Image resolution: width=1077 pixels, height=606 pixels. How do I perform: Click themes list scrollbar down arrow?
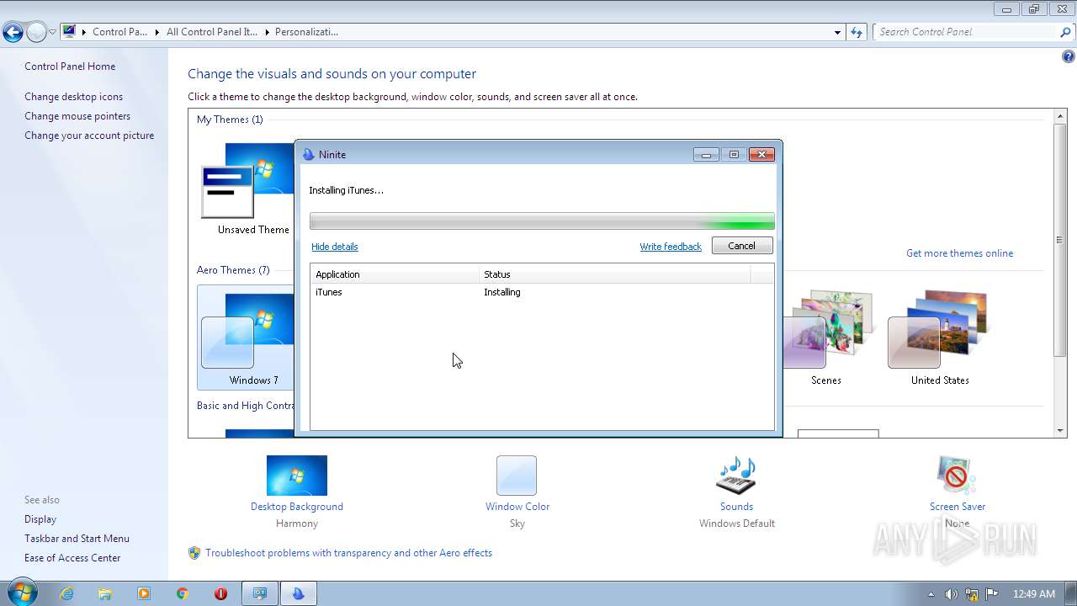coord(1060,431)
